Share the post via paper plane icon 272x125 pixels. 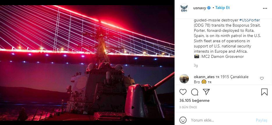206,92
